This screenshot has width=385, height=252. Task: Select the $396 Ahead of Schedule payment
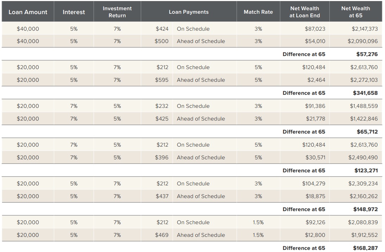162,157
